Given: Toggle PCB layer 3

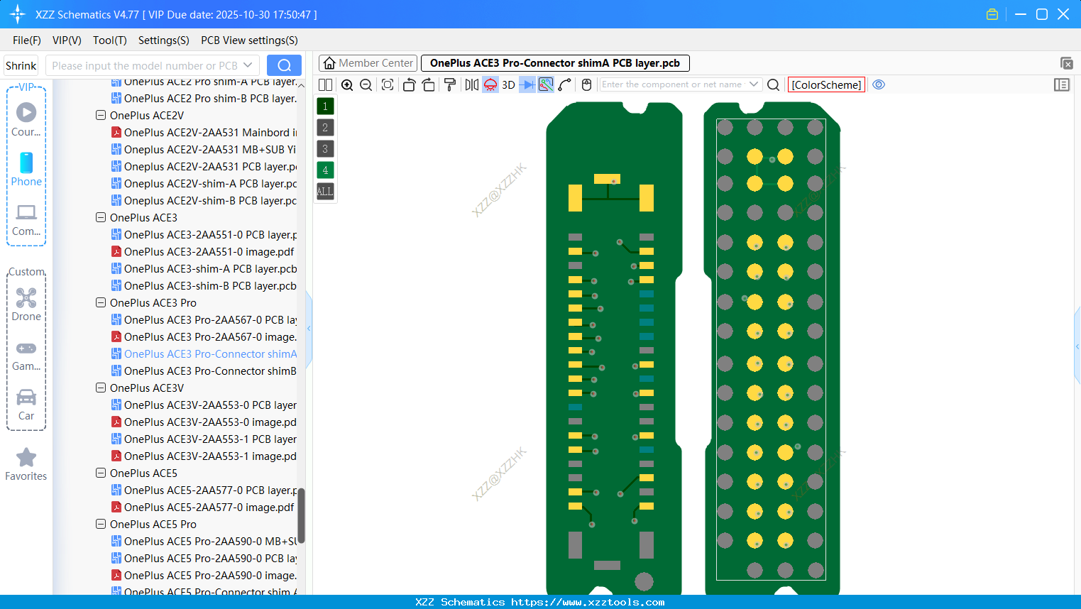Looking at the screenshot, I should click(325, 149).
